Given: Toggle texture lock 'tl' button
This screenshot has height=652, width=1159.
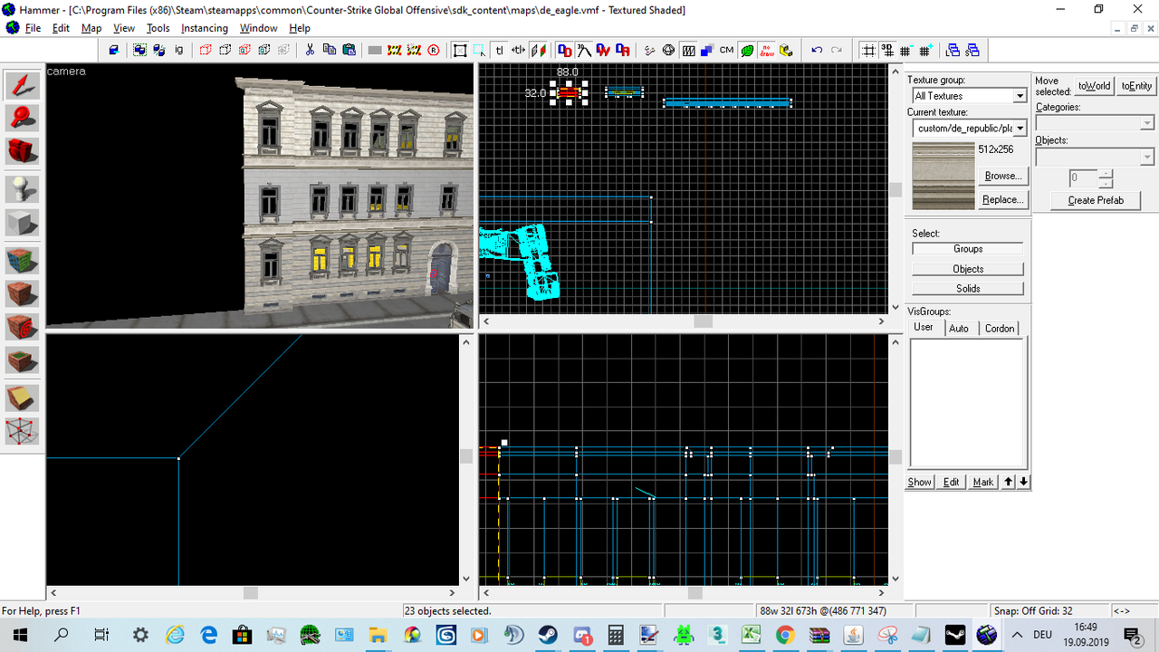Looking at the screenshot, I should pos(499,50).
